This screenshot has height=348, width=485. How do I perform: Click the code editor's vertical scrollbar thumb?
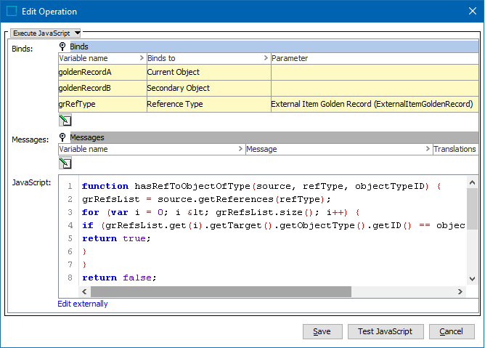click(x=472, y=209)
